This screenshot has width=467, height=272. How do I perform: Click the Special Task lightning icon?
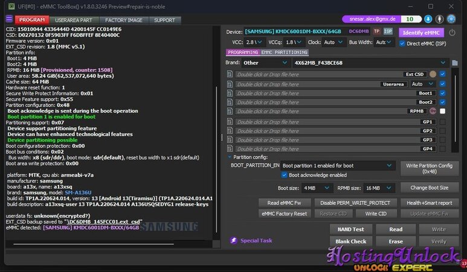(234, 241)
